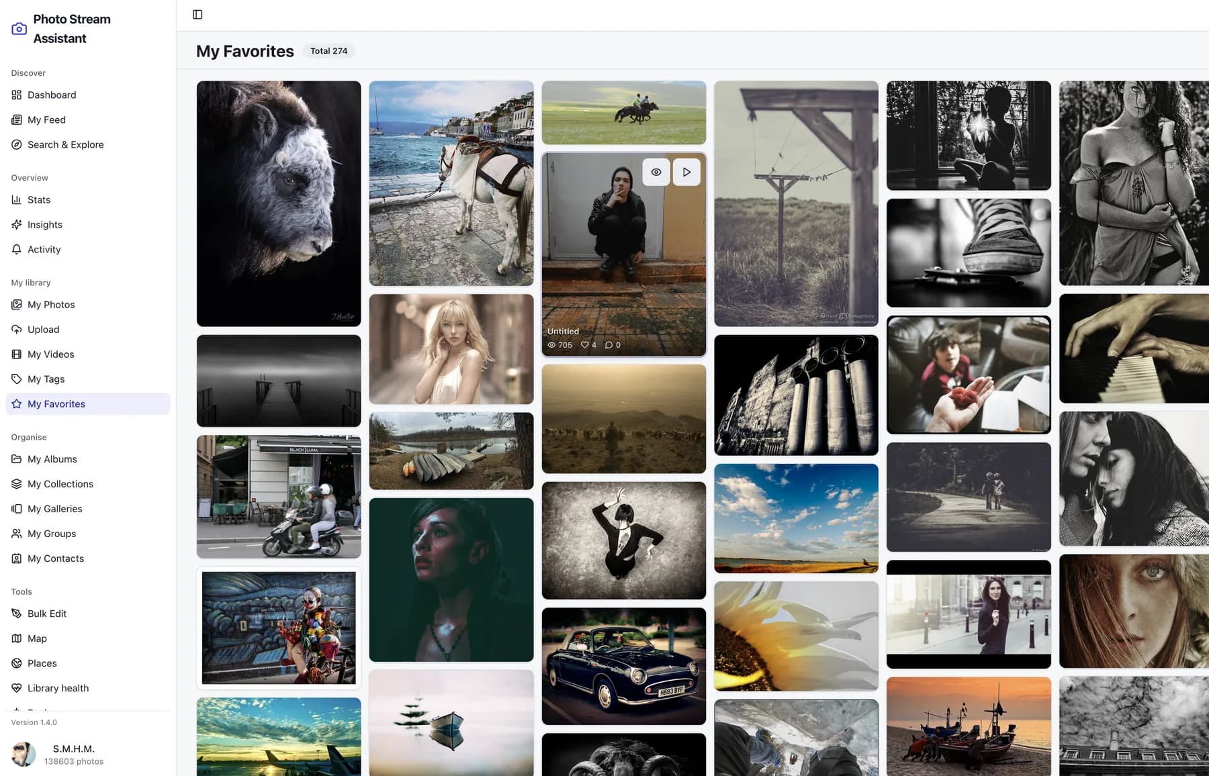Open the Dashboard page
This screenshot has width=1209, height=776.
[x=88, y=95]
